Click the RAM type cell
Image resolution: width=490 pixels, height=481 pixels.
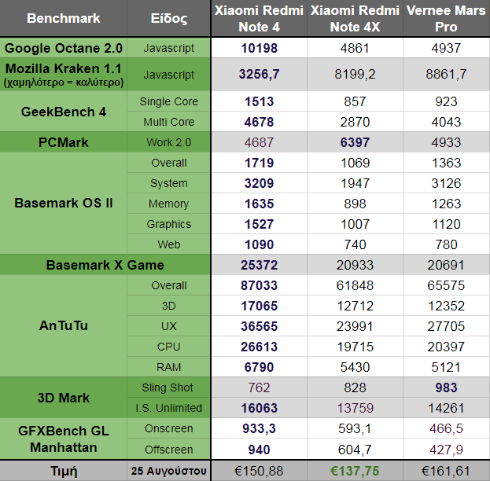point(169,367)
